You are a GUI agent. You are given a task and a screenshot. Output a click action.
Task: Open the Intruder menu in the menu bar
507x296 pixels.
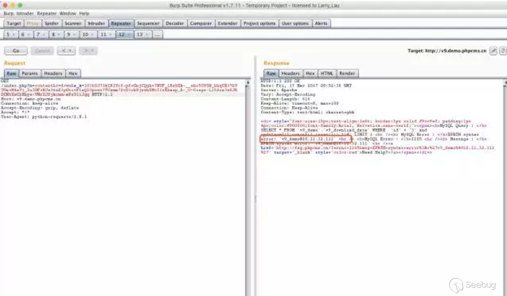point(25,13)
